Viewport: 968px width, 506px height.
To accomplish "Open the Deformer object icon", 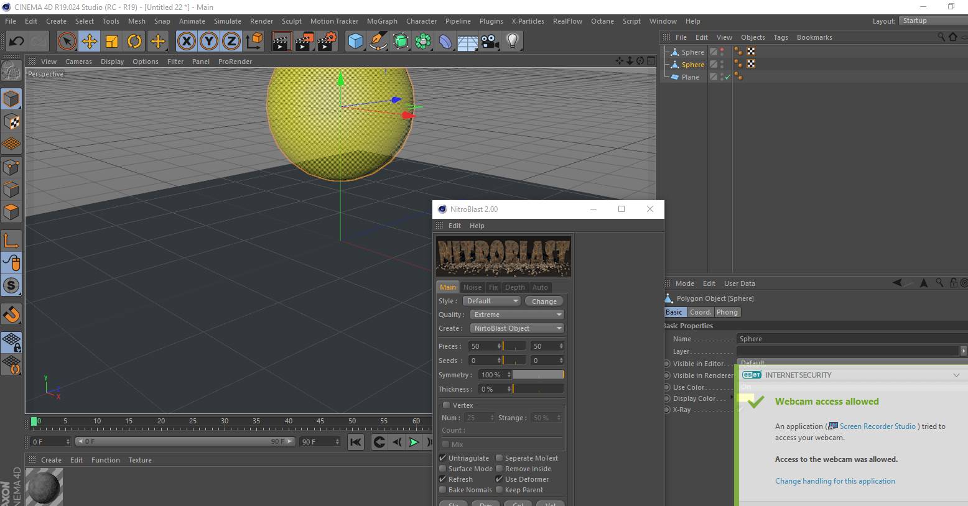I will [445, 42].
